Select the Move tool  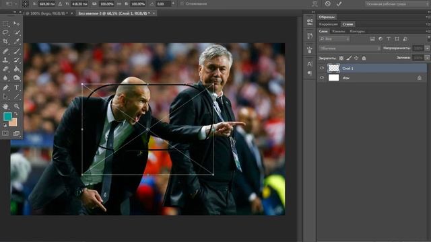pos(16,24)
